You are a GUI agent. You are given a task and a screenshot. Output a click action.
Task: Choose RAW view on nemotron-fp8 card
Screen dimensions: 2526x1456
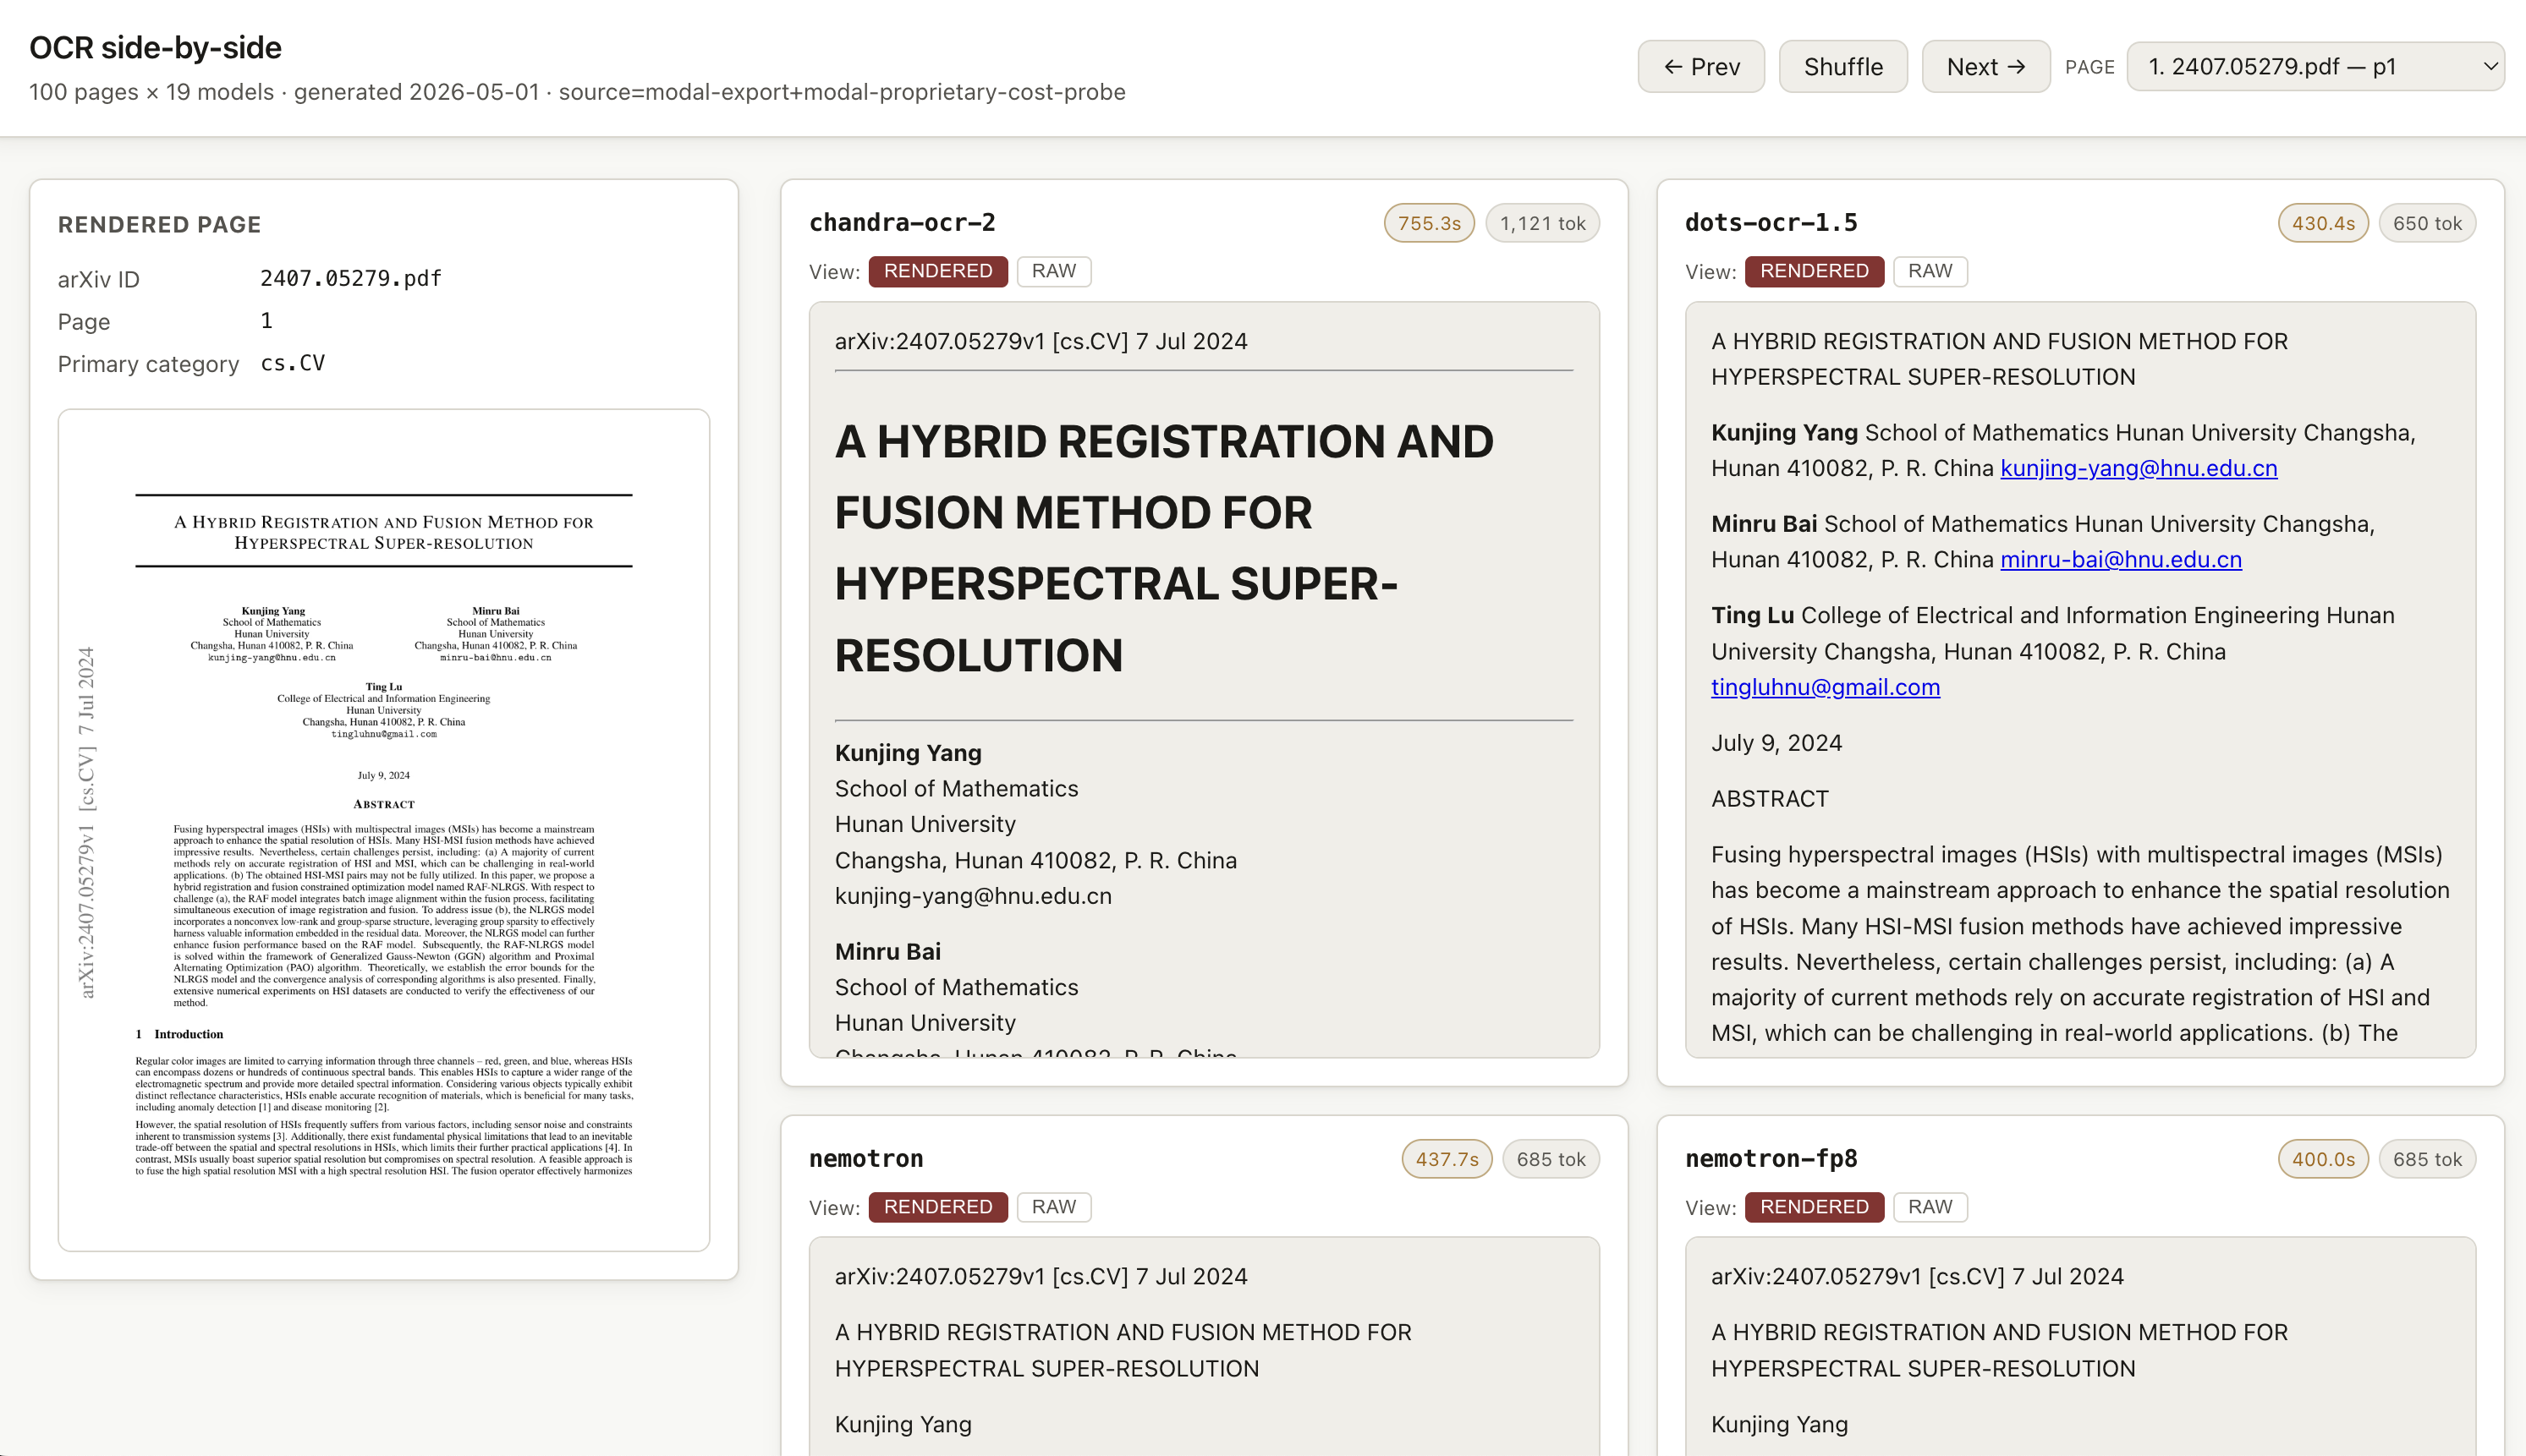(1930, 1207)
